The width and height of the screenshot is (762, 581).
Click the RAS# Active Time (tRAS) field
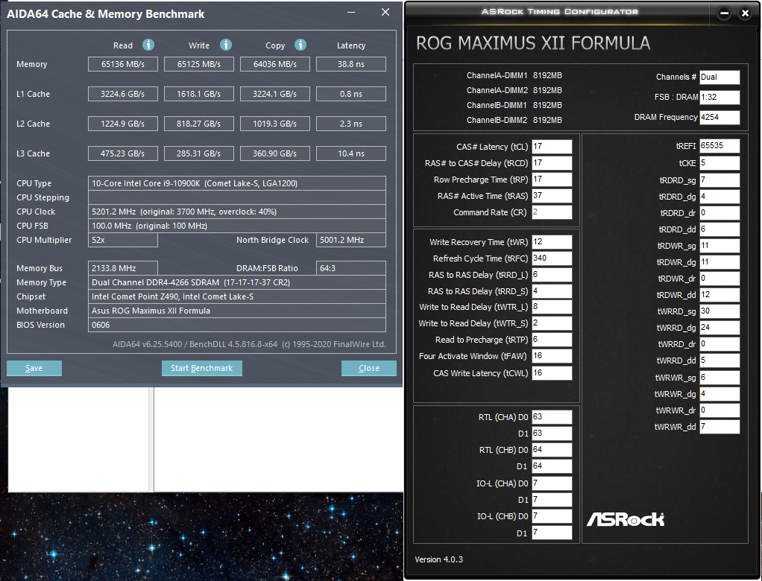pyautogui.click(x=552, y=196)
